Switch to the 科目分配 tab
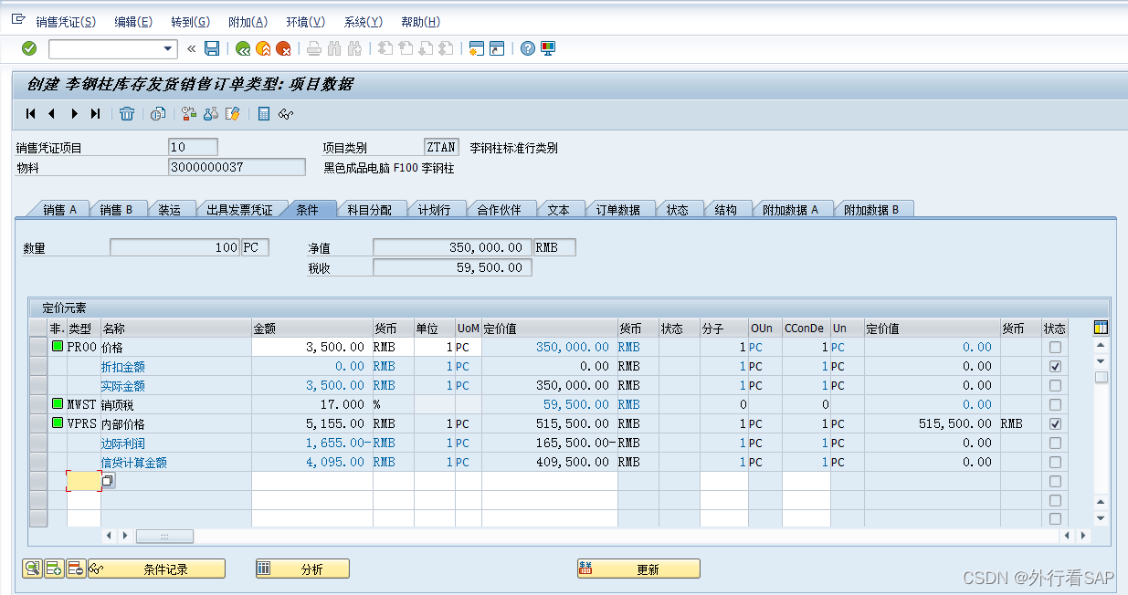The width and height of the screenshot is (1128, 595). tap(370, 210)
